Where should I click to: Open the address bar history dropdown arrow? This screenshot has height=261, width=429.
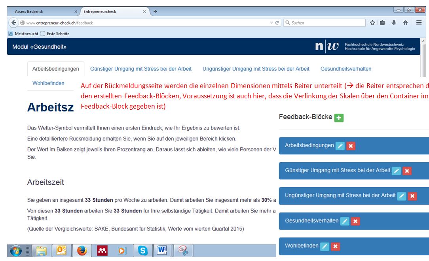point(271,23)
